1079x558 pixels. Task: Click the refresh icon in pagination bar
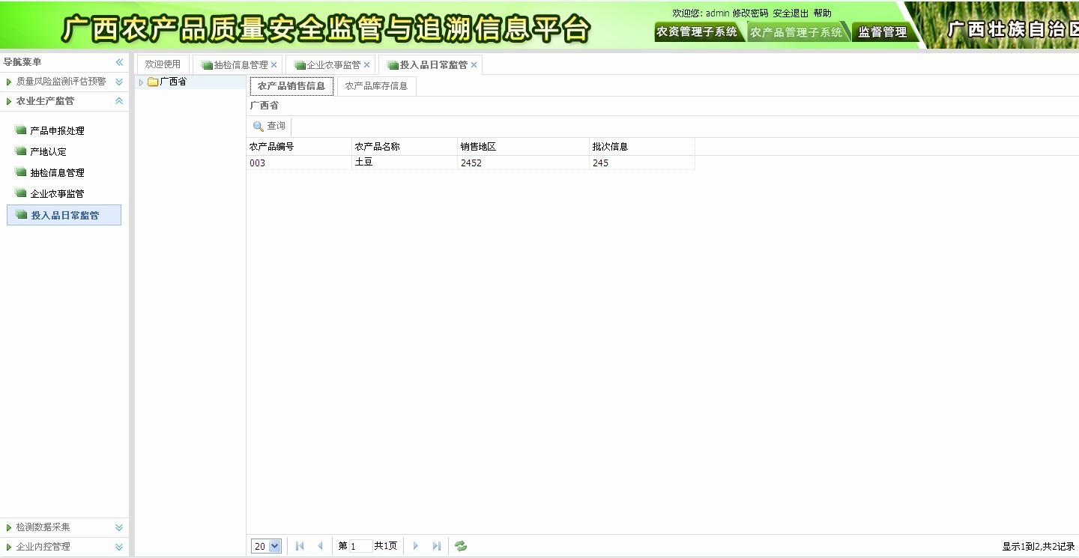pyautogui.click(x=461, y=546)
